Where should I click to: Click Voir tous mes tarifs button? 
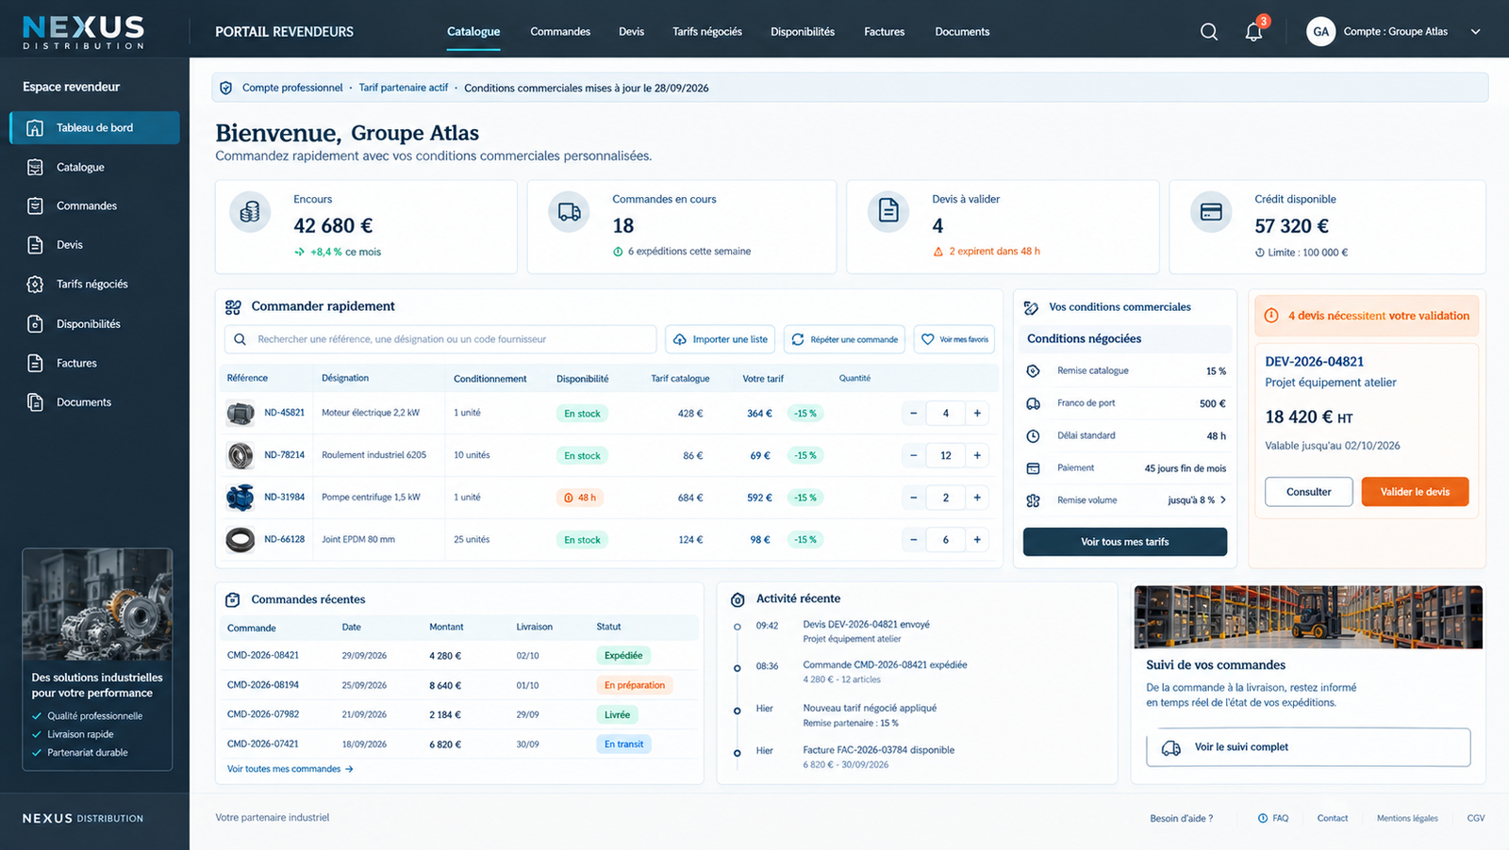point(1125,542)
